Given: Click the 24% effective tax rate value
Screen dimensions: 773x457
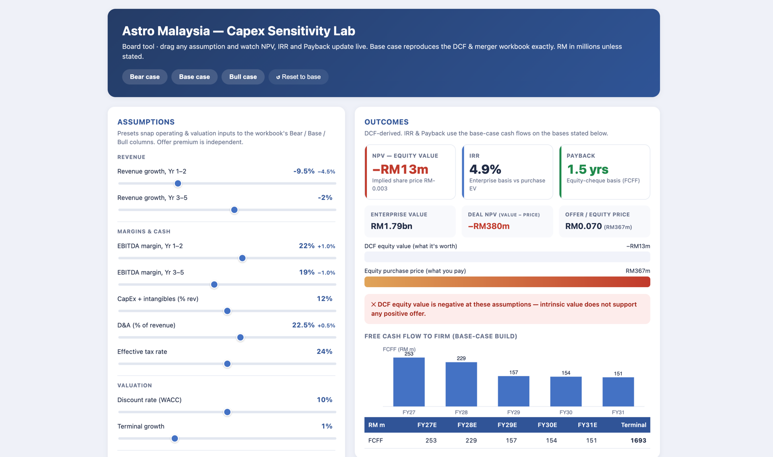Looking at the screenshot, I should pos(325,352).
